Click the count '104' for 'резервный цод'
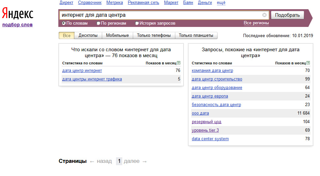 pyautogui.click(x=306, y=121)
